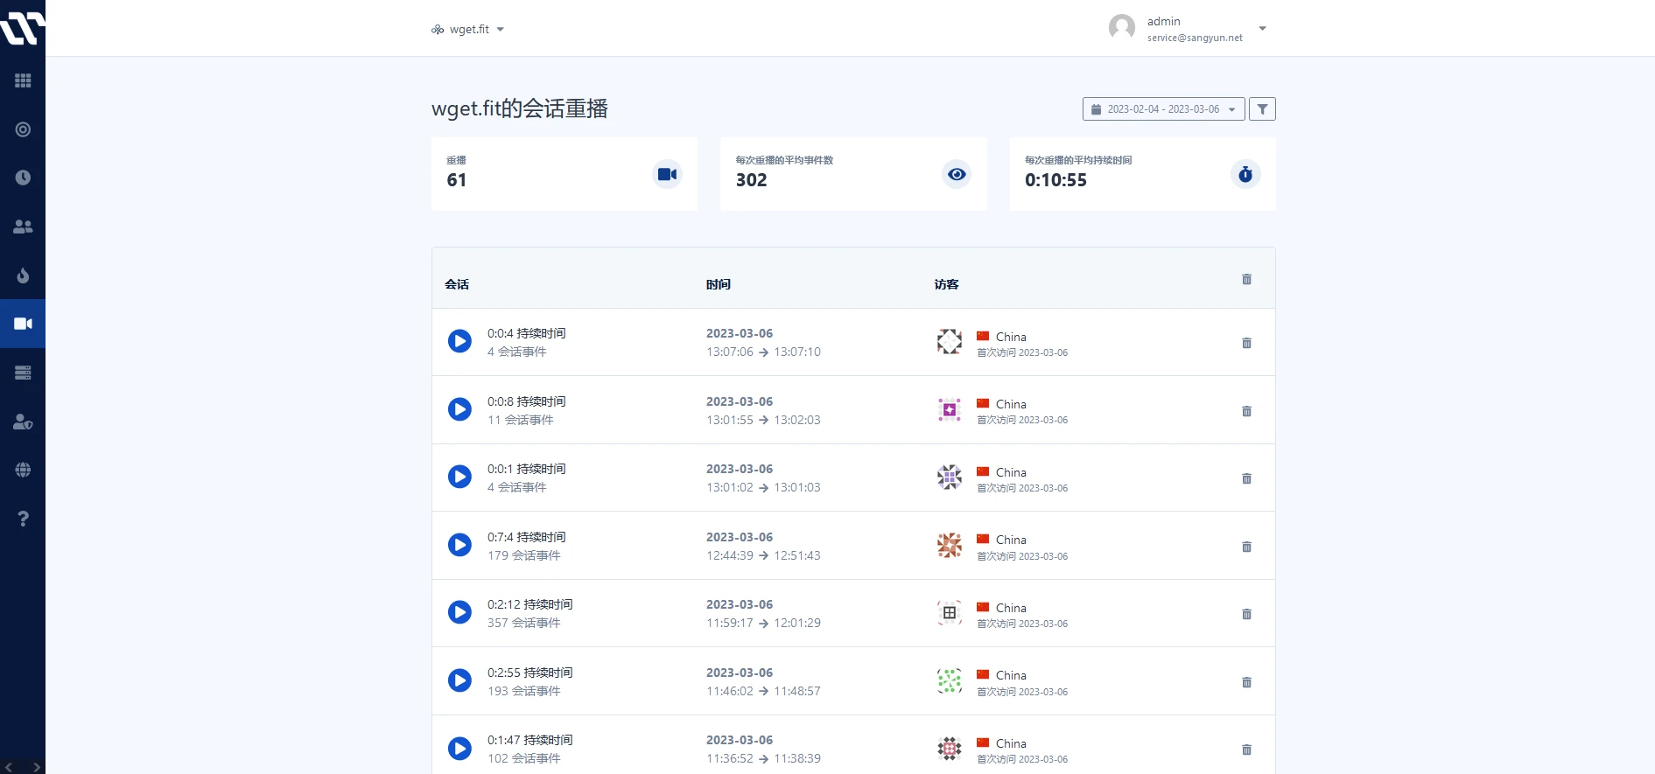1655x774 pixels.
Task: Expand the wget.fit website dropdown
Action: [x=468, y=30]
